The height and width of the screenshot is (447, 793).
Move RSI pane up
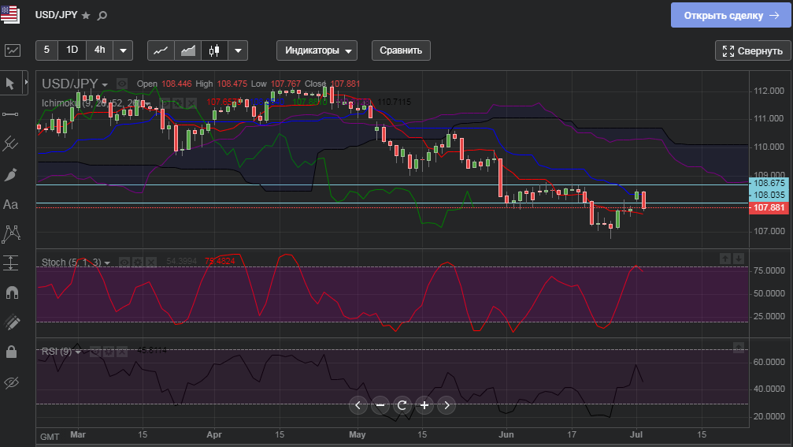coord(739,348)
